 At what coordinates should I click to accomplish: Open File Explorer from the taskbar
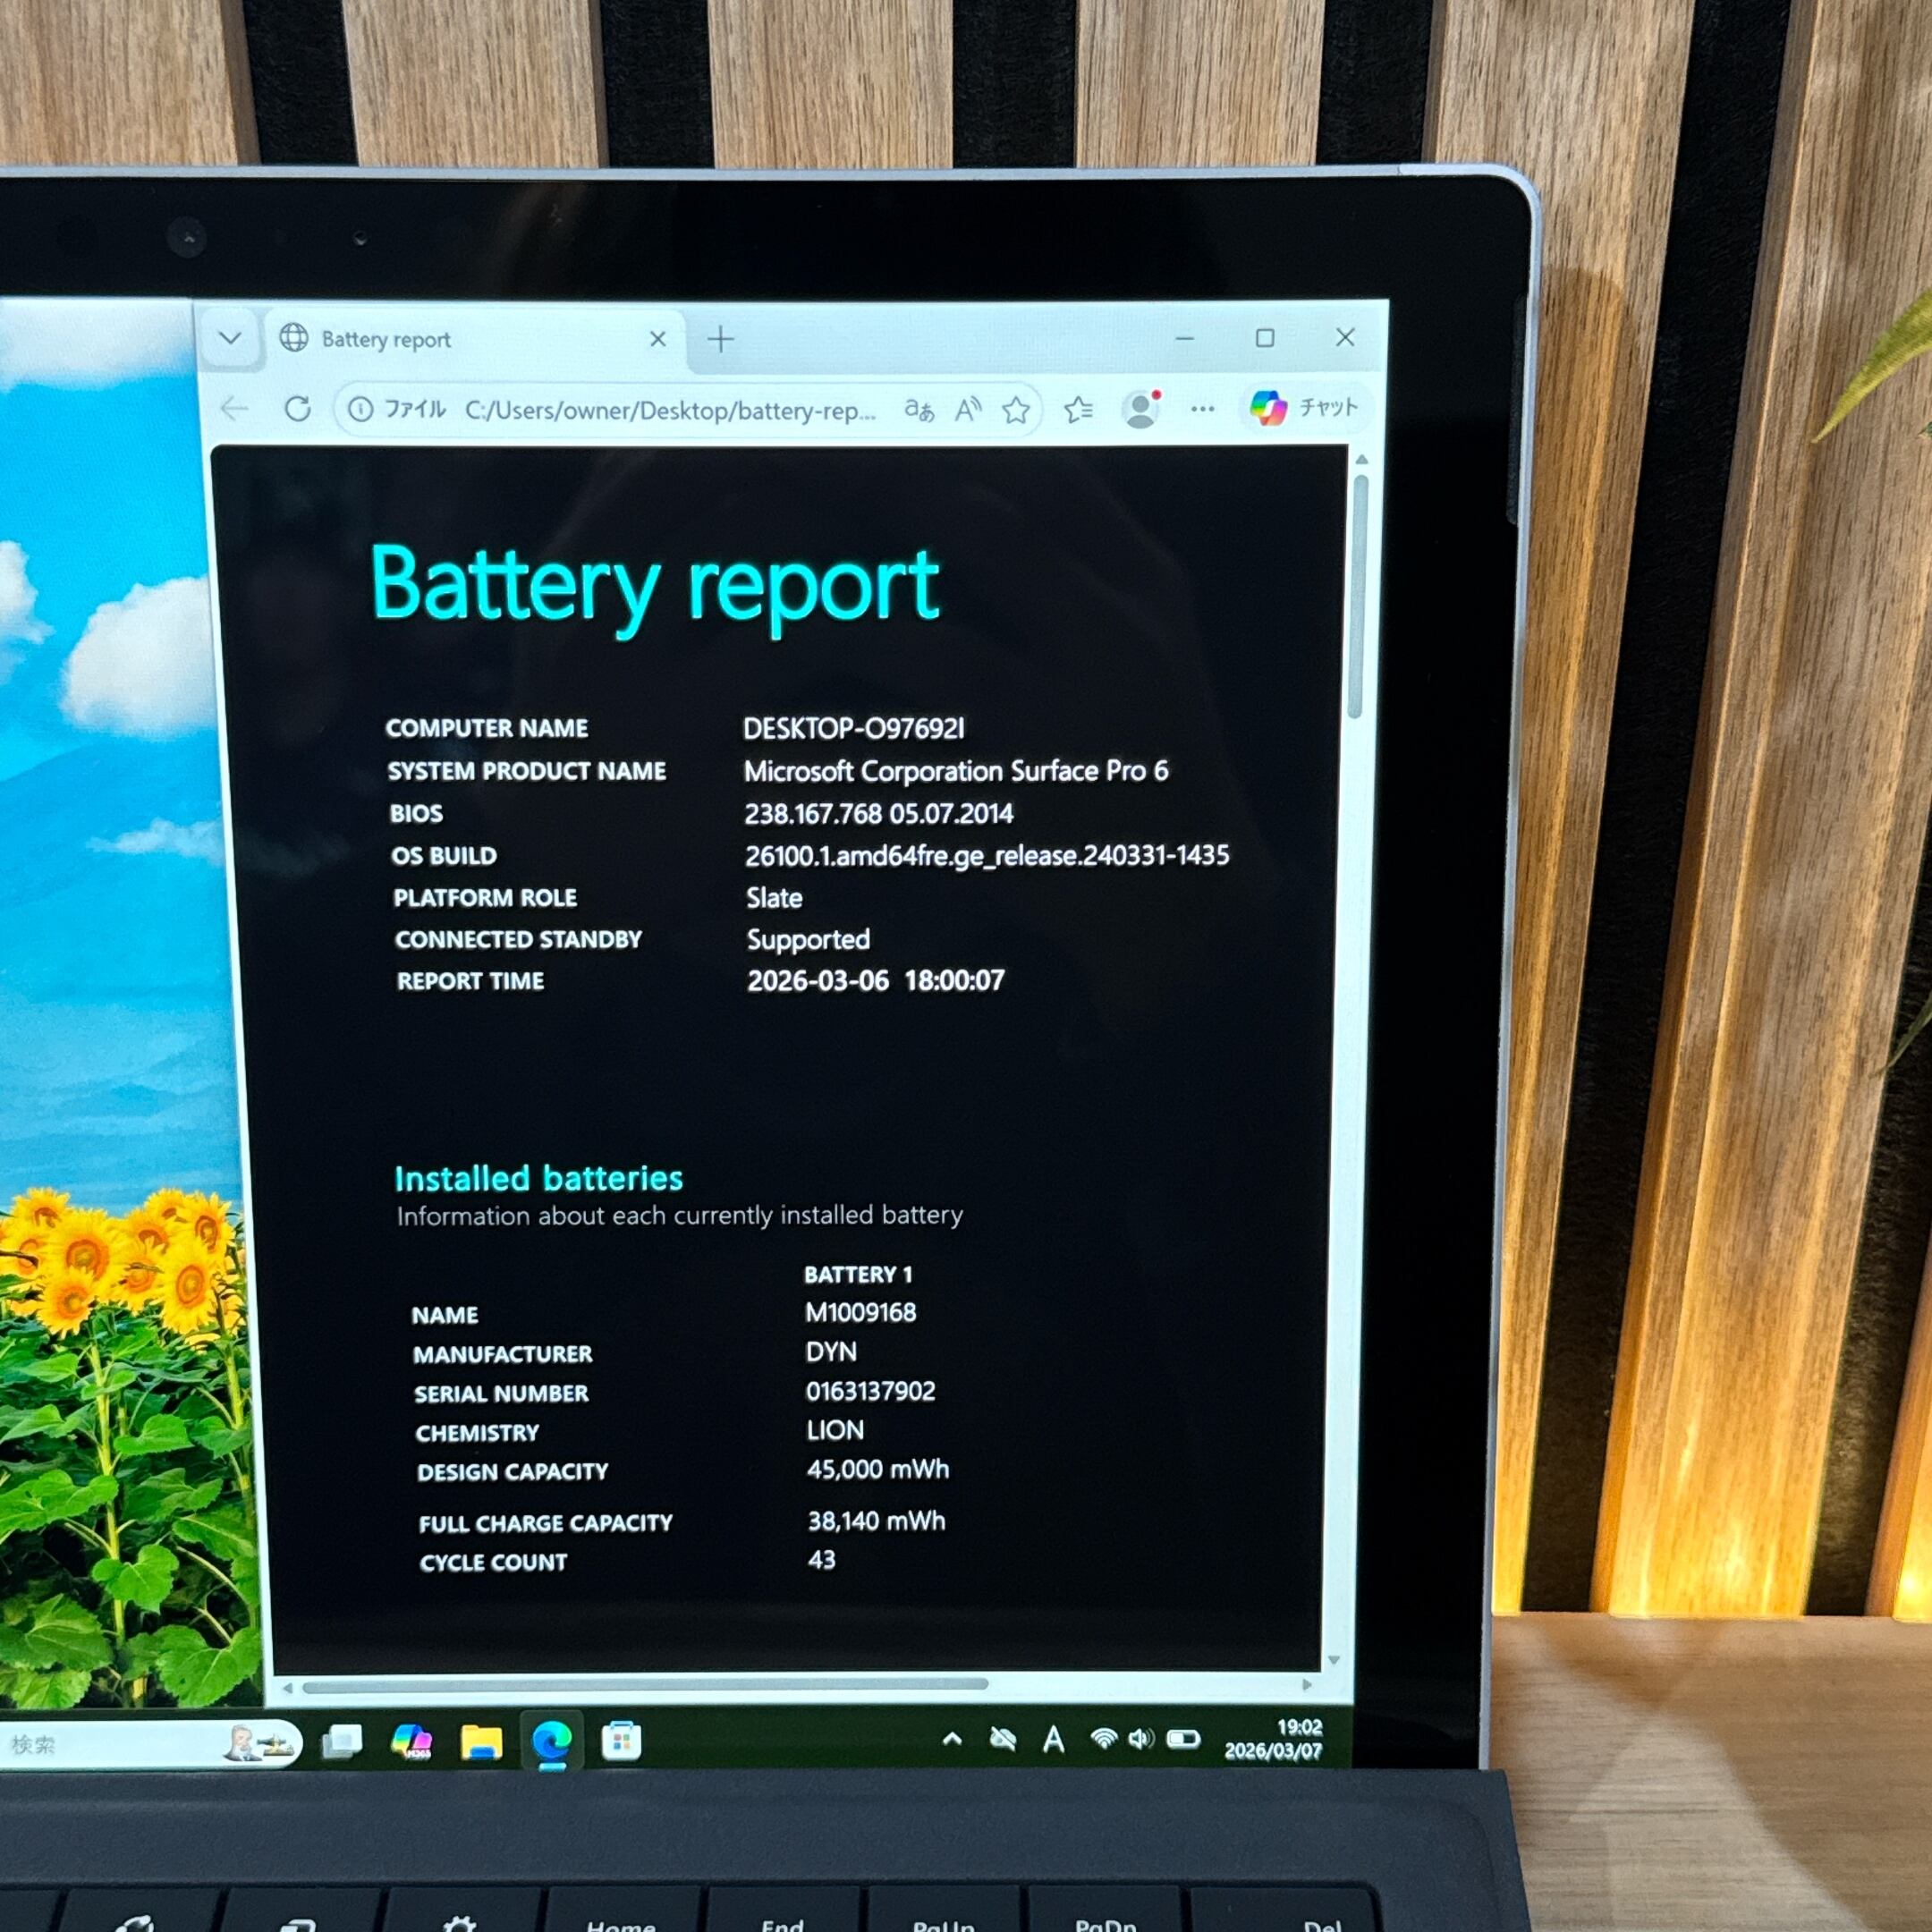click(x=481, y=1741)
